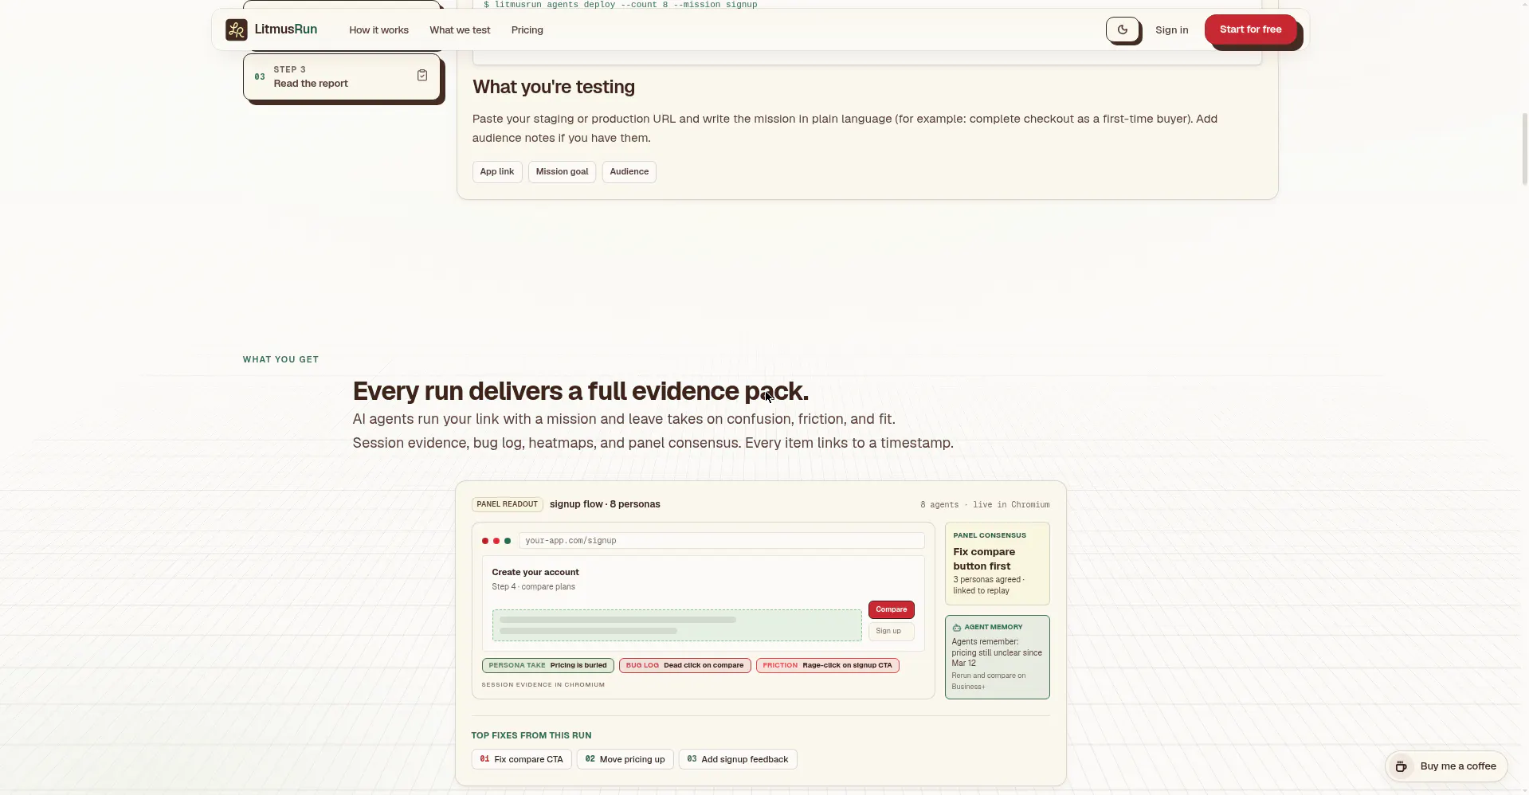1529x795 pixels.
Task: Click the your-app.com/signup address field
Action: [721, 541]
